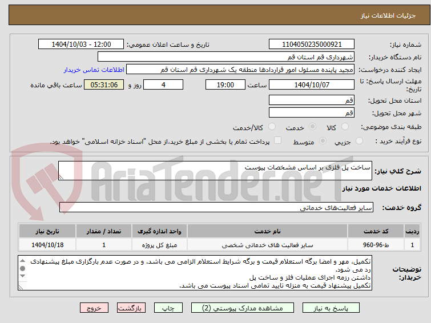Screen dimensions: 431x323
Task: Click the deadline time 19:00 field
Action: (x=225, y=84)
